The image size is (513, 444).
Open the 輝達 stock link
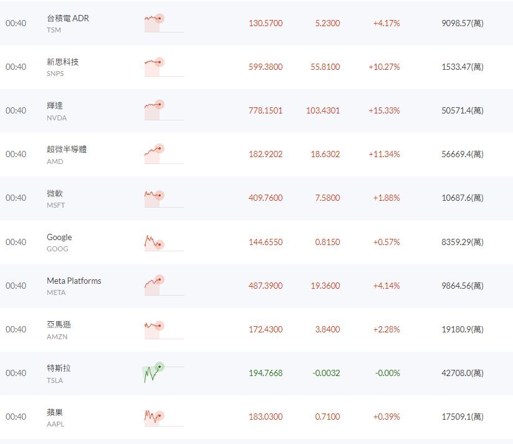(55, 106)
